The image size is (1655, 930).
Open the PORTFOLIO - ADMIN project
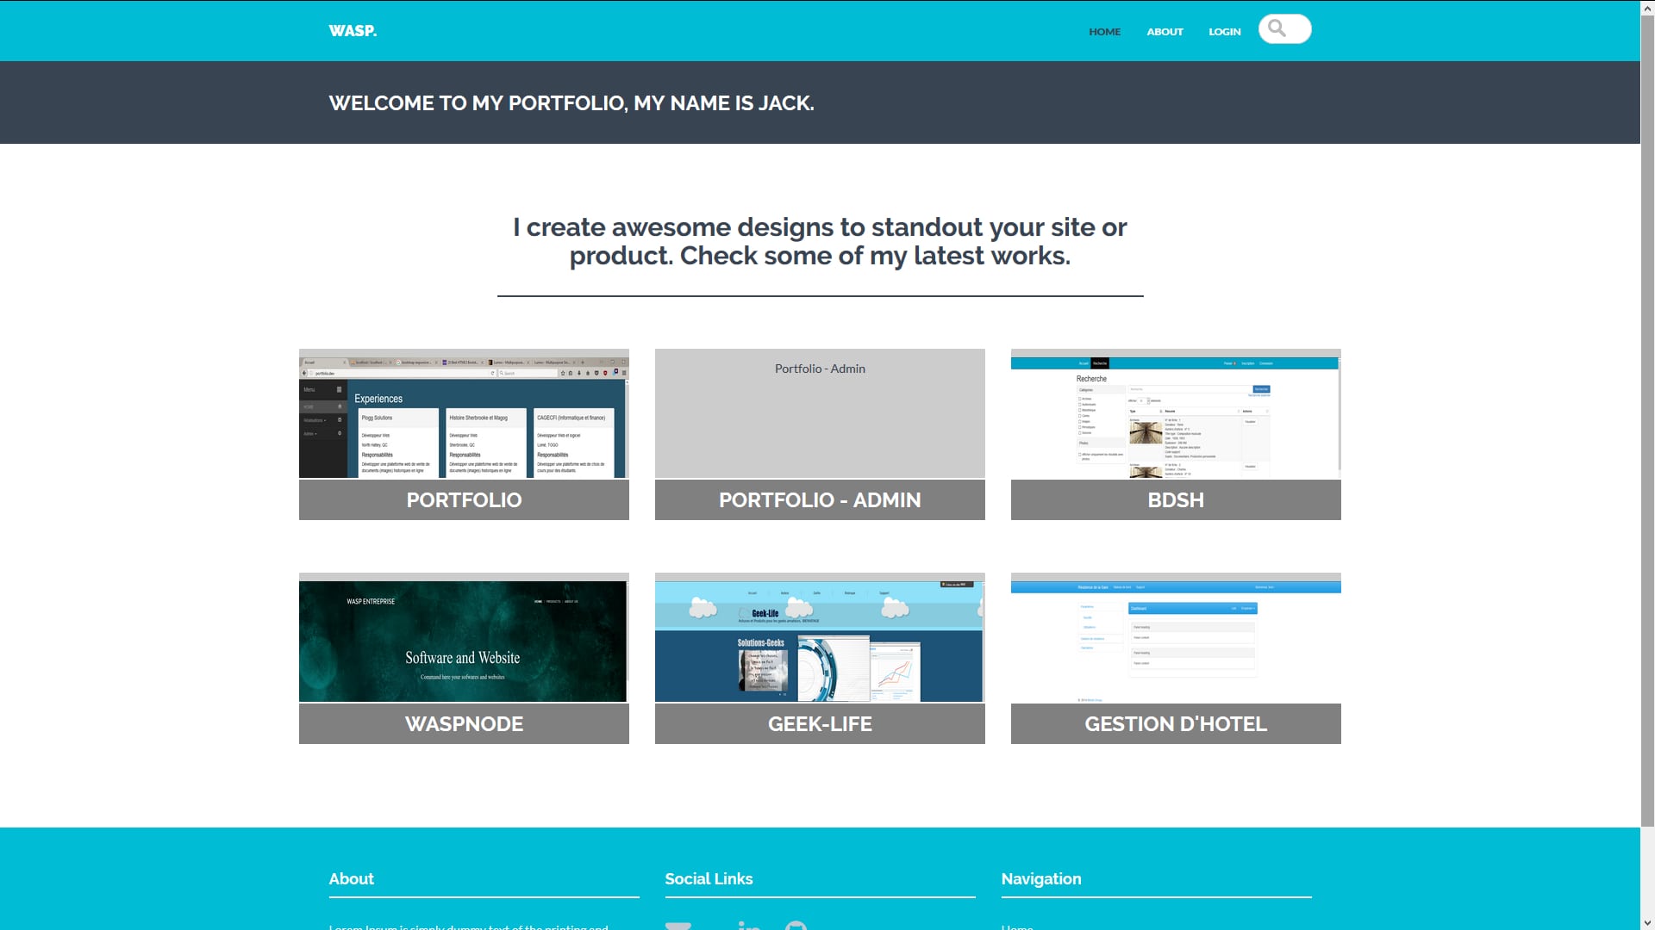click(x=819, y=499)
